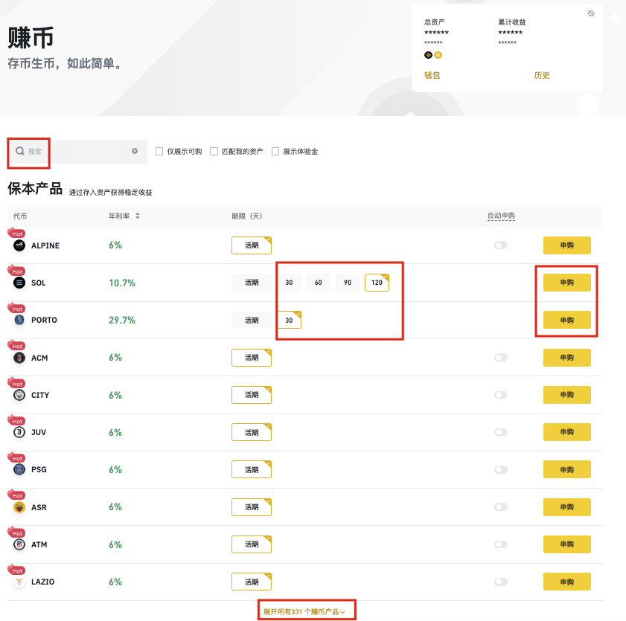
Task: Click the PSG coin icon
Action: [19, 469]
